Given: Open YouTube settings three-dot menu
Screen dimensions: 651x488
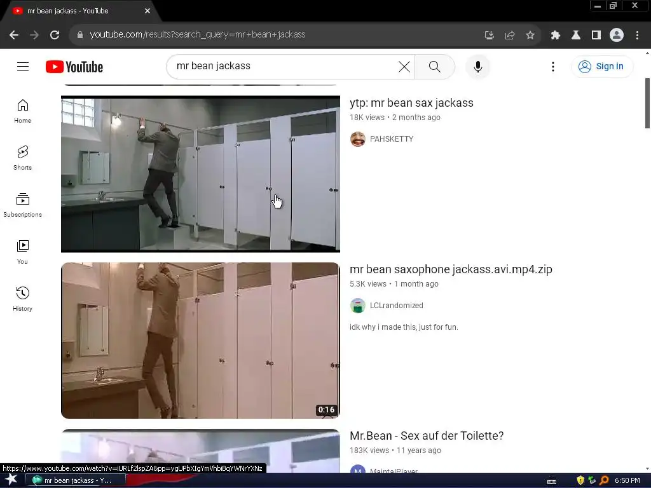Looking at the screenshot, I should pos(553,66).
